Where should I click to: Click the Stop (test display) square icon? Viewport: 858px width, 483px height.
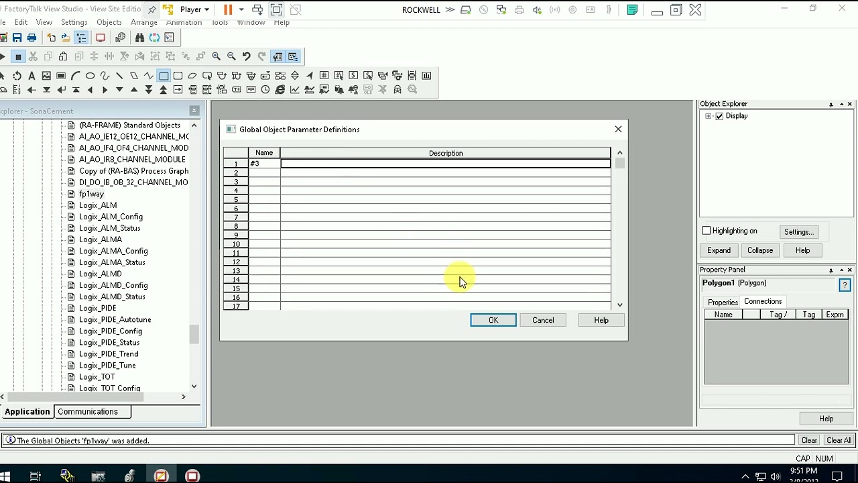point(18,56)
